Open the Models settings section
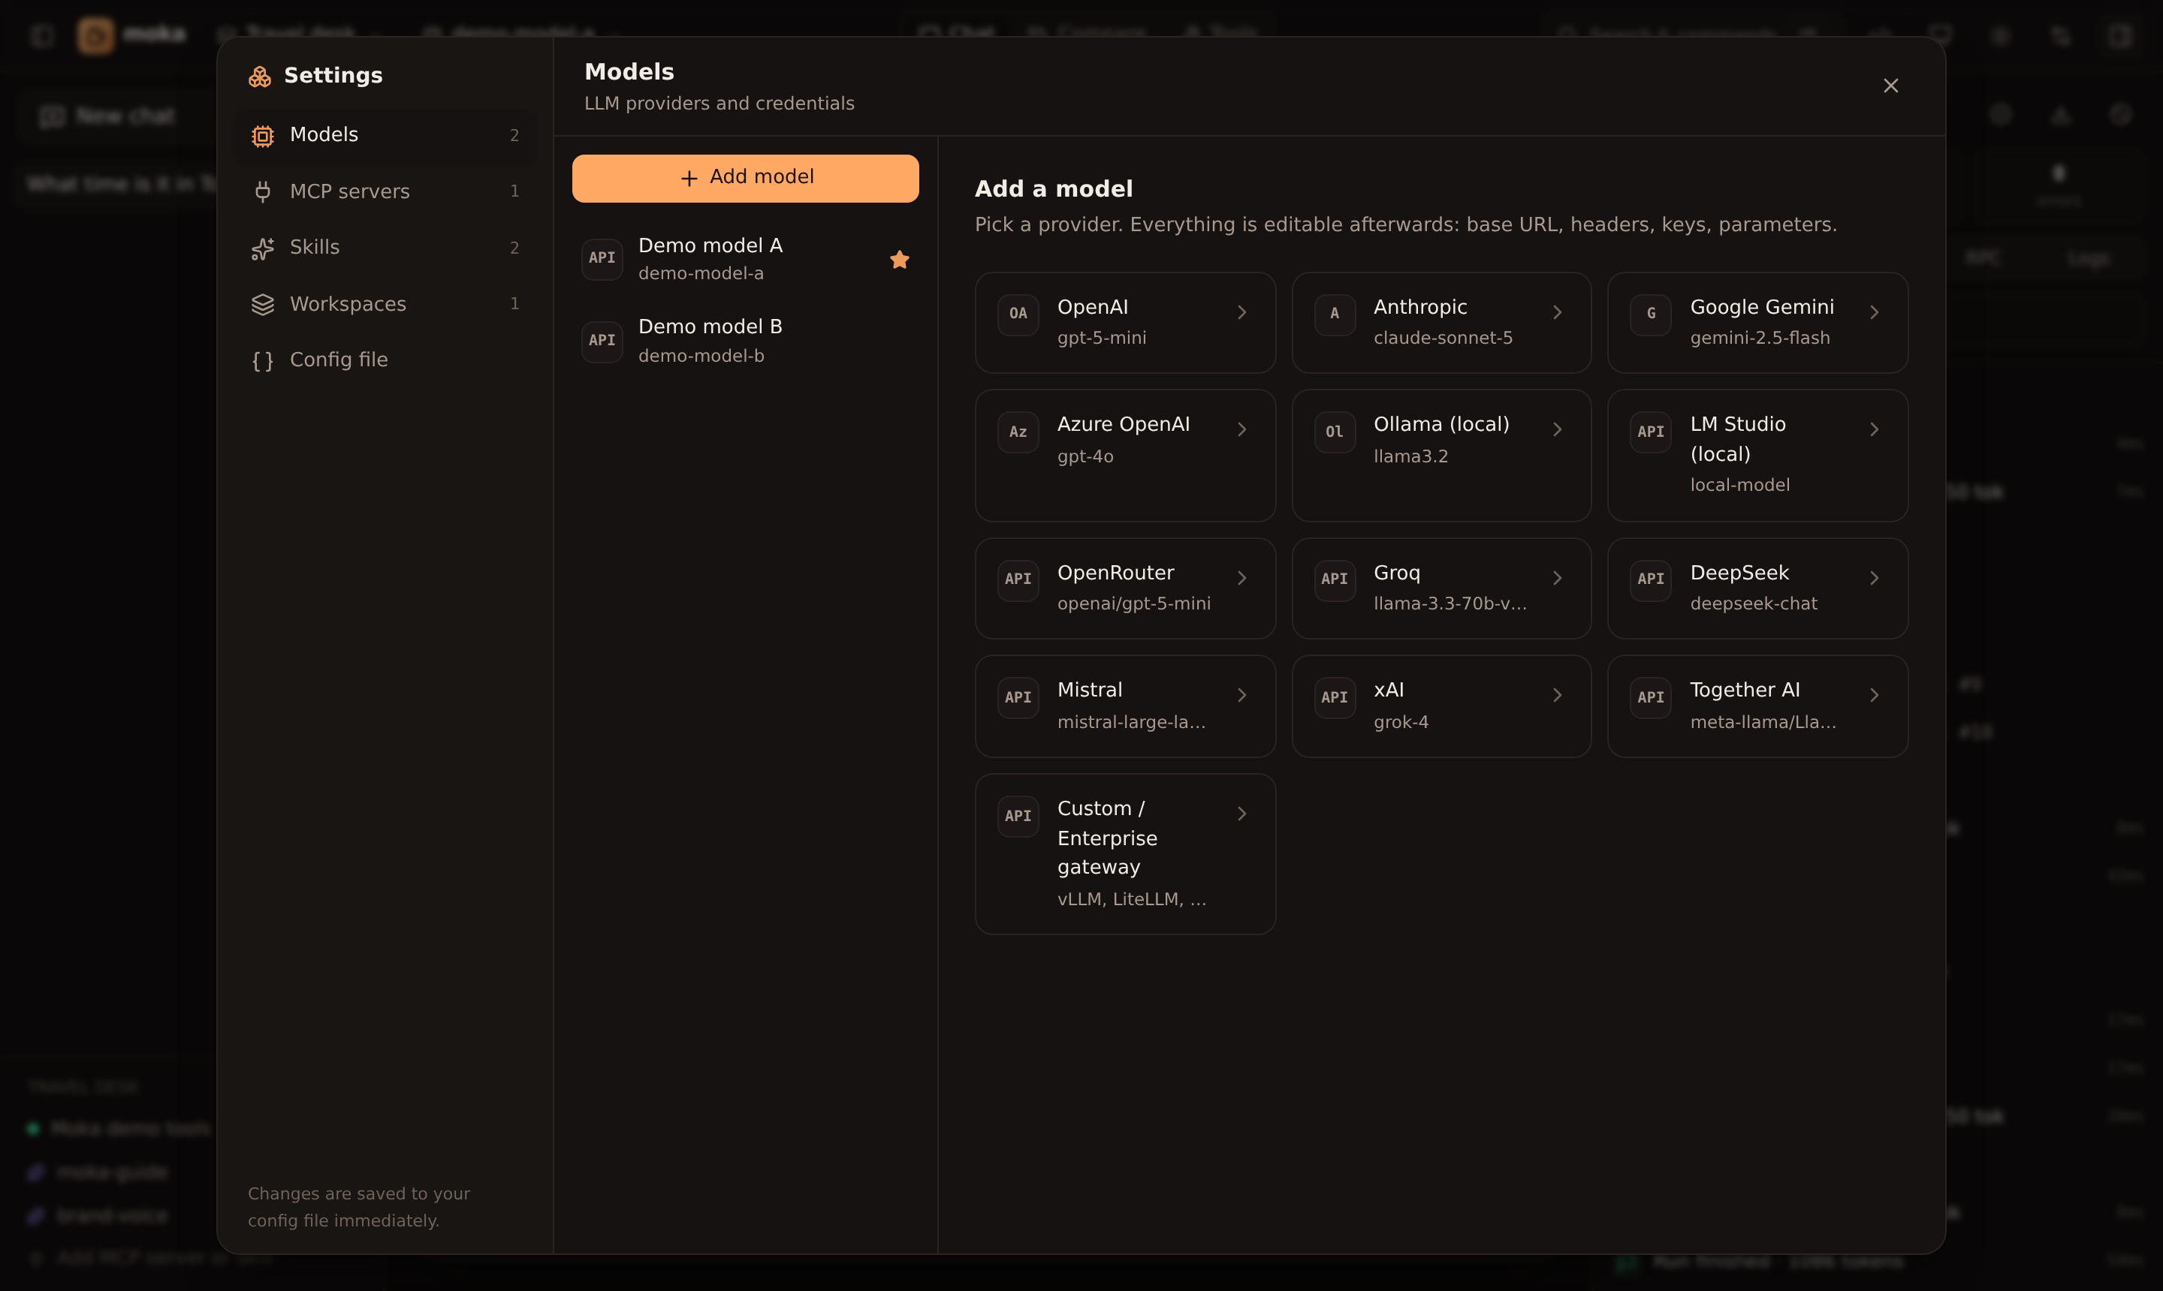The image size is (2163, 1291). click(385, 135)
